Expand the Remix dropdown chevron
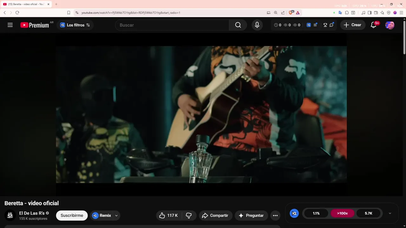Viewport: 406px width, 228px height. coord(116,215)
